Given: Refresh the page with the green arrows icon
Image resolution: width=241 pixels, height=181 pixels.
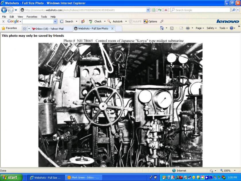Looking at the screenshot, I should (160, 10).
